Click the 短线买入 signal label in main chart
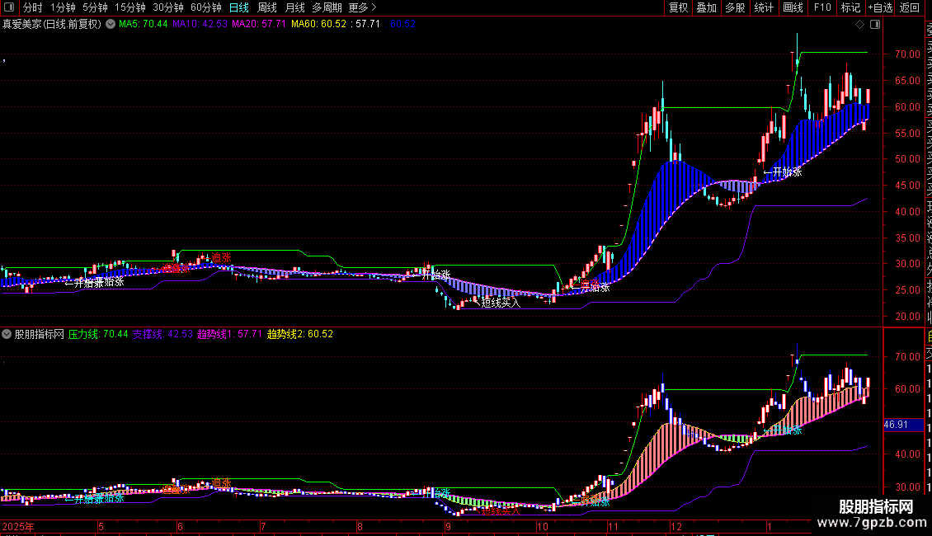932x536 pixels. tap(501, 303)
